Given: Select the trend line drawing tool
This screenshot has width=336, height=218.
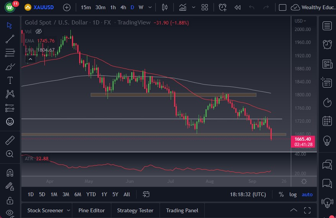Looking at the screenshot, I should point(10,39).
